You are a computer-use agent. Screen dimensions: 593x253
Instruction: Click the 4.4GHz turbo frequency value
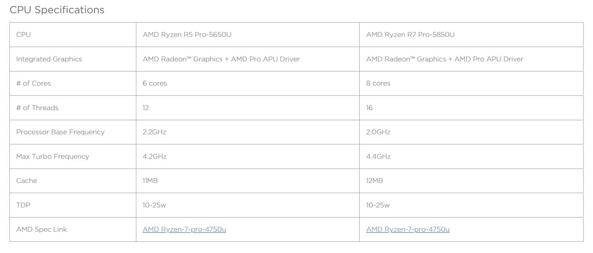click(x=378, y=157)
